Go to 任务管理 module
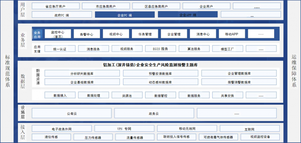Viewport: 301px width, 143px height. point(145,34)
